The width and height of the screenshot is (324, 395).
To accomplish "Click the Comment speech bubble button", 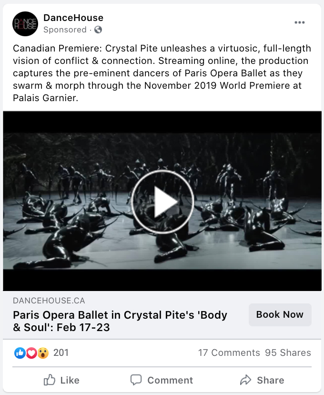I will tap(162, 380).
